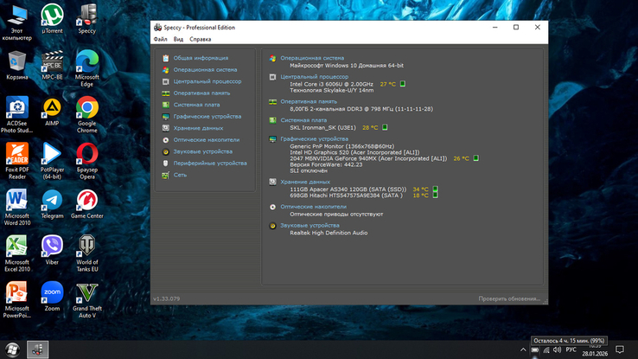Open Системная плата sidebar section
The width and height of the screenshot is (638, 359).
[x=196, y=105]
